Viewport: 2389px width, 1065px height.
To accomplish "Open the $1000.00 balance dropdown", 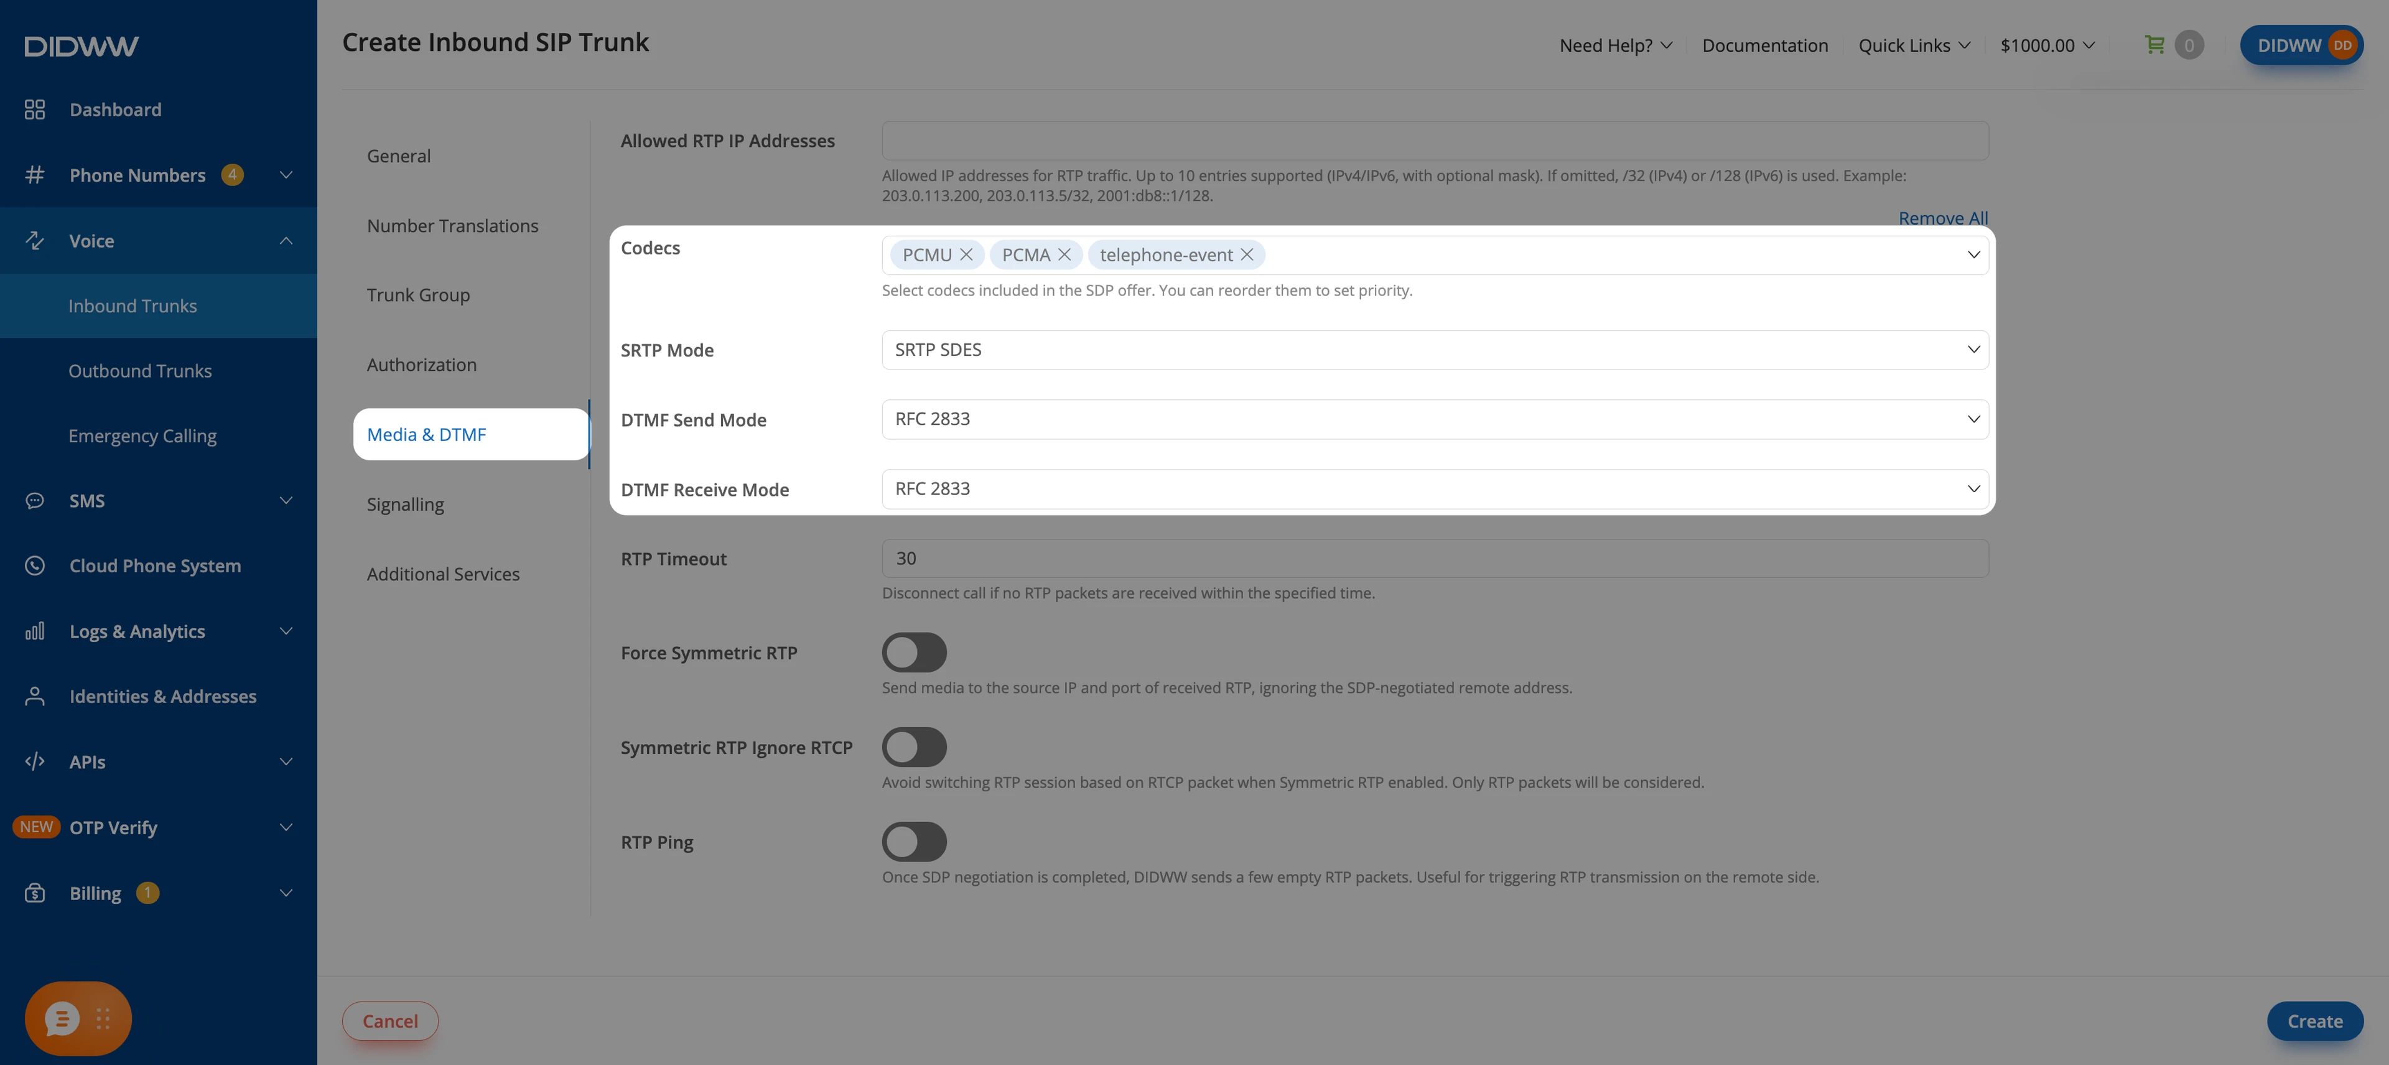I will (2047, 45).
